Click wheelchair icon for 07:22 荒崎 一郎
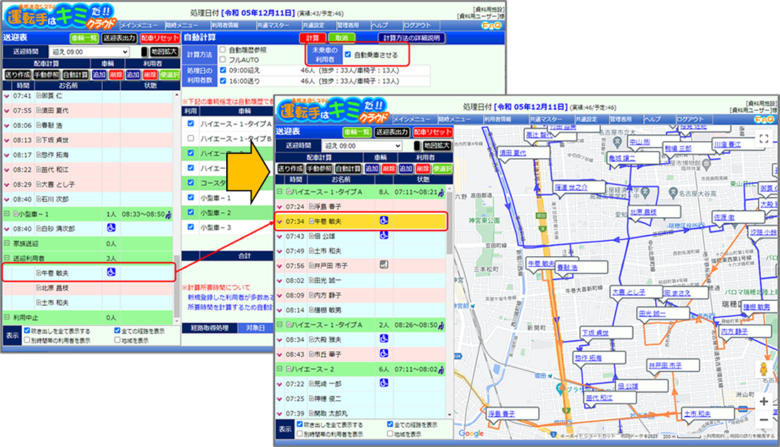 (384, 383)
